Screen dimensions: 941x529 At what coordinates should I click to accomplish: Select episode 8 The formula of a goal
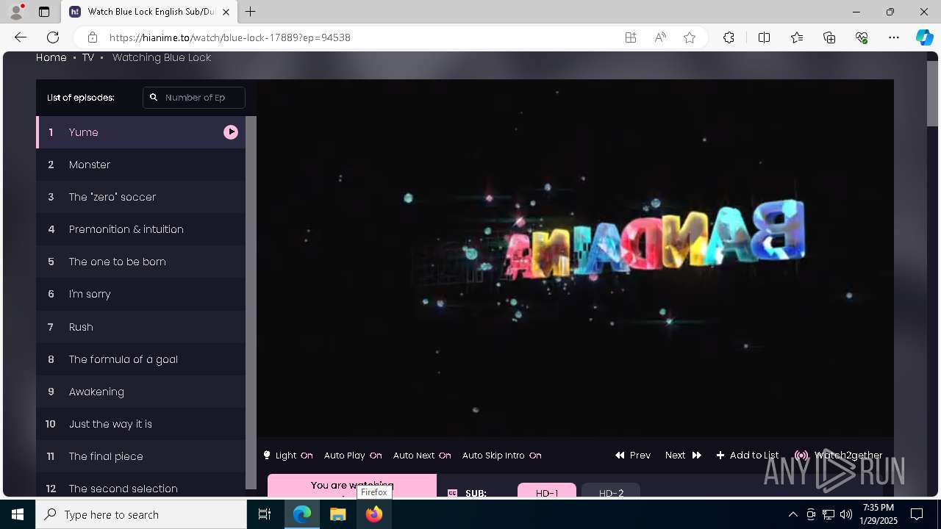click(x=140, y=359)
